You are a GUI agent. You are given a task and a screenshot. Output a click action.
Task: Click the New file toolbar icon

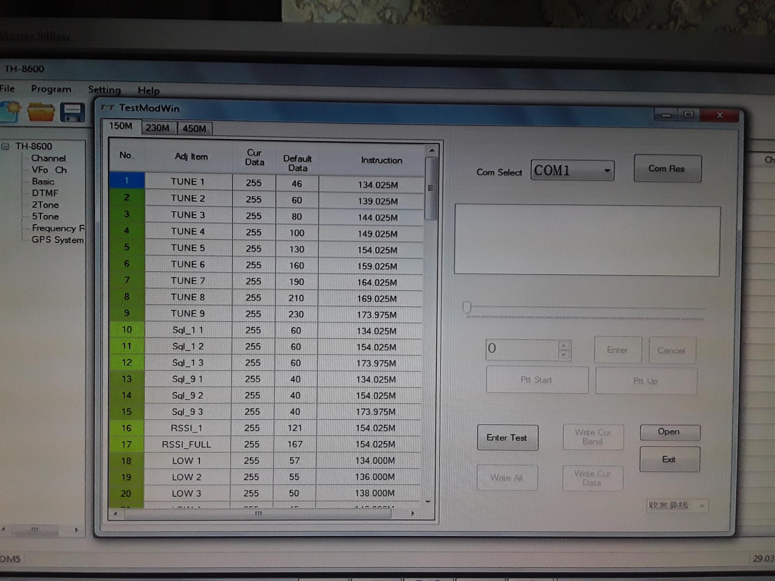11,112
